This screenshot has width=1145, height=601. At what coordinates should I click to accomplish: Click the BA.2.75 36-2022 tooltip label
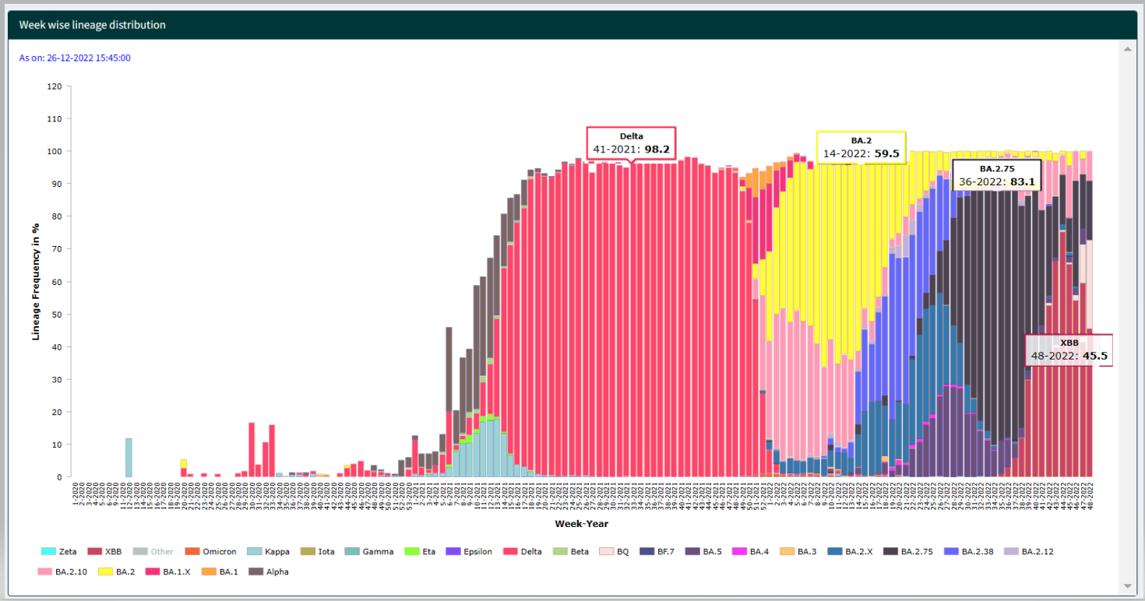996,175
